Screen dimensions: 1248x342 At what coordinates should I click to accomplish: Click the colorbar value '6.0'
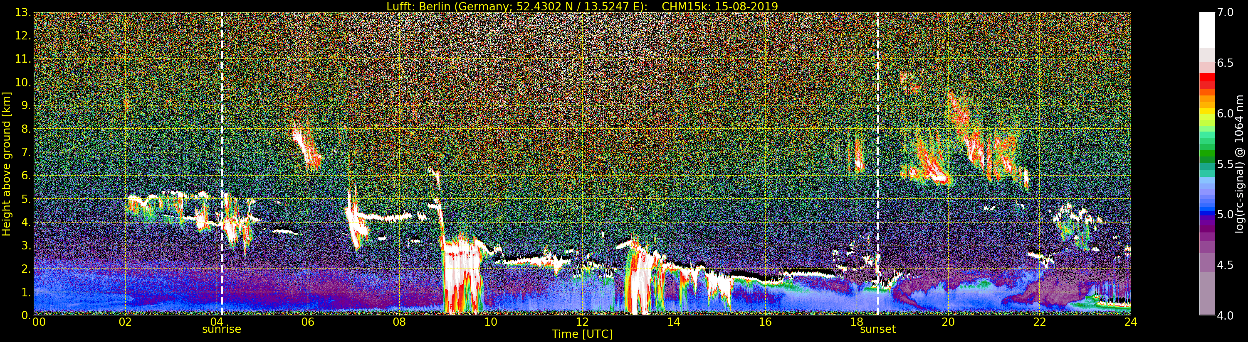point(1225,114)
